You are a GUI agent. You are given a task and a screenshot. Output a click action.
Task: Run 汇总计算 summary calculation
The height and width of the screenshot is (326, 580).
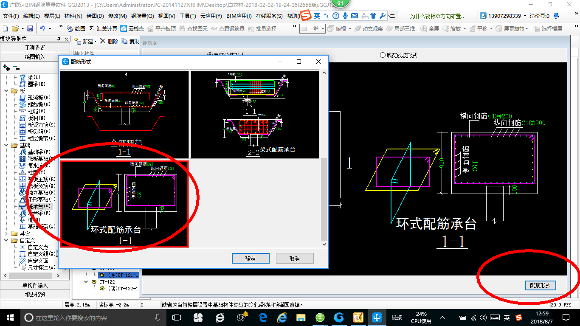(103, 28)
